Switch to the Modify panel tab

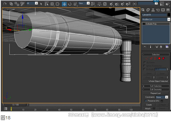tap(148, 10)
